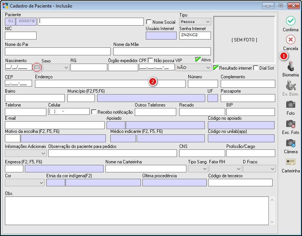Viewport: 302px width, 236px height.
Task: Focus the Nome na Carteirinha field
Action: point(146,169)
